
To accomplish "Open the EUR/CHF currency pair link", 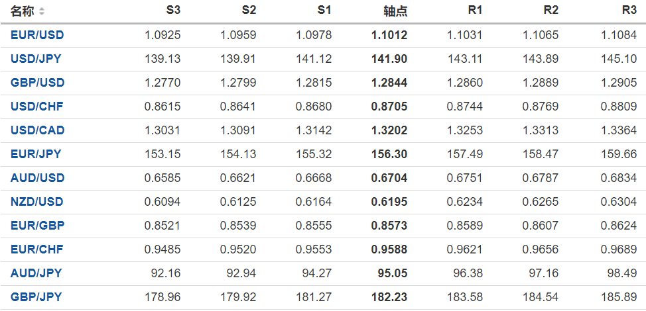I will 36,249.
